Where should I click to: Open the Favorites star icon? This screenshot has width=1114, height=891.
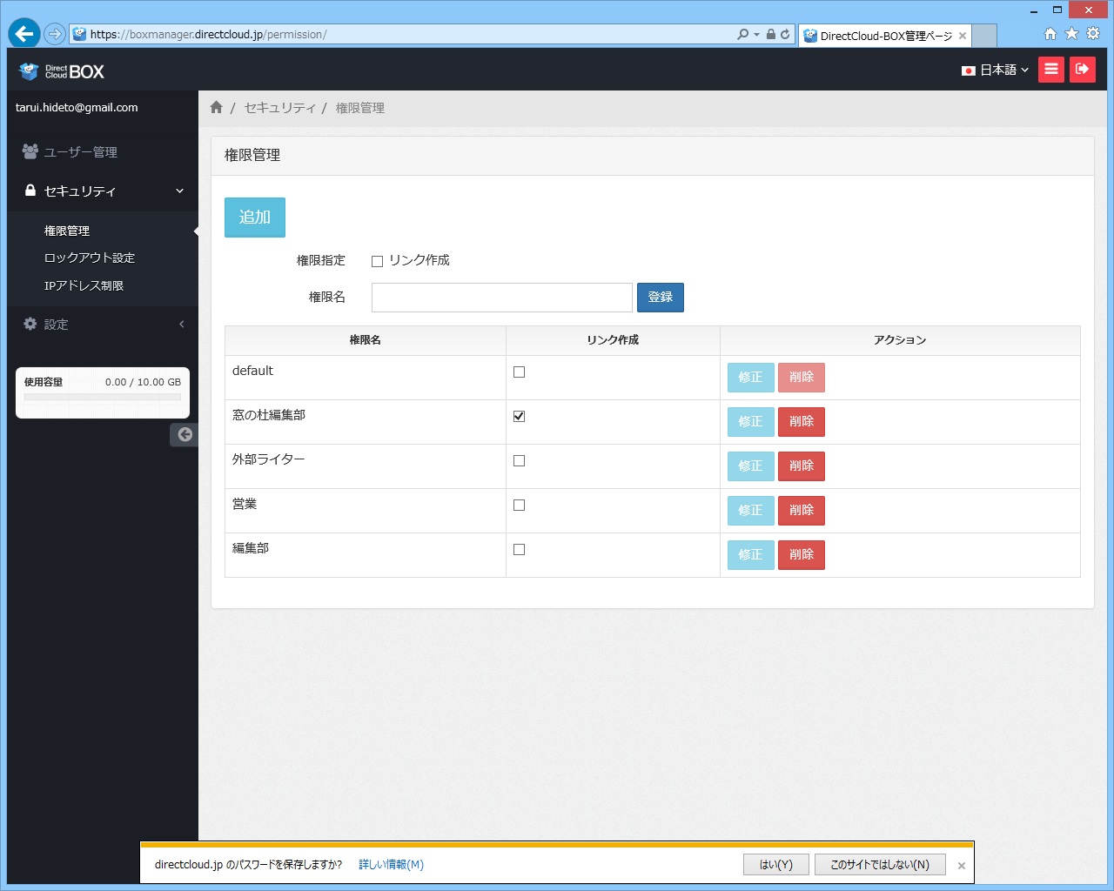point(1071,34)
